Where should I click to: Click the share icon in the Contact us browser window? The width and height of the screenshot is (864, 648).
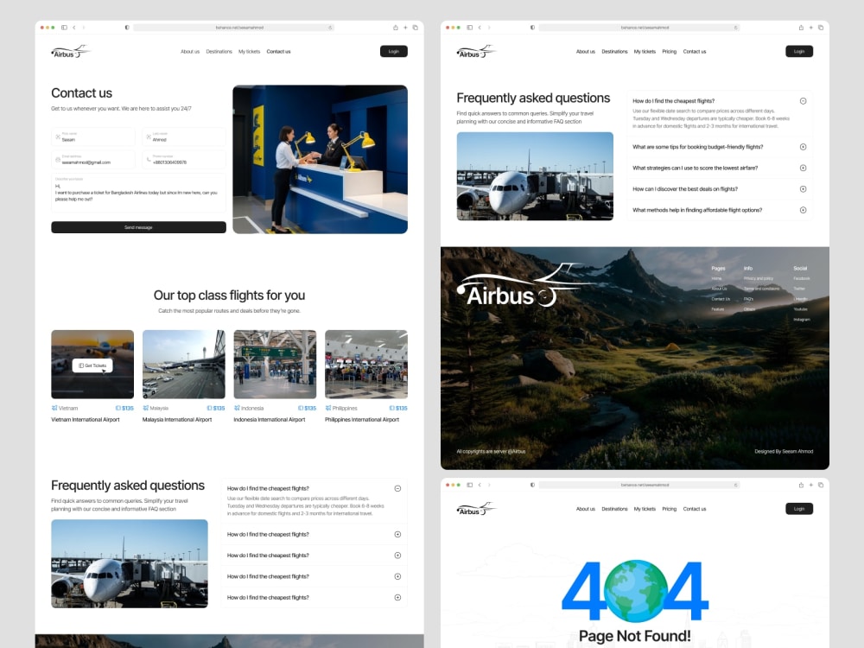[x=395, y=27]
